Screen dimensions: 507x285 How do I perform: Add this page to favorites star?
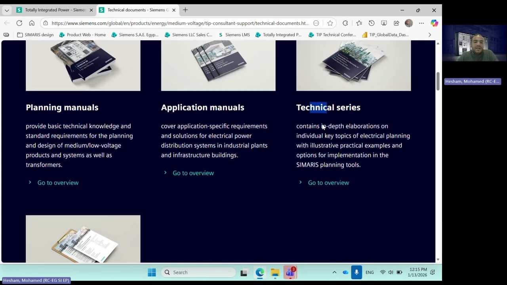coord(330,23)
